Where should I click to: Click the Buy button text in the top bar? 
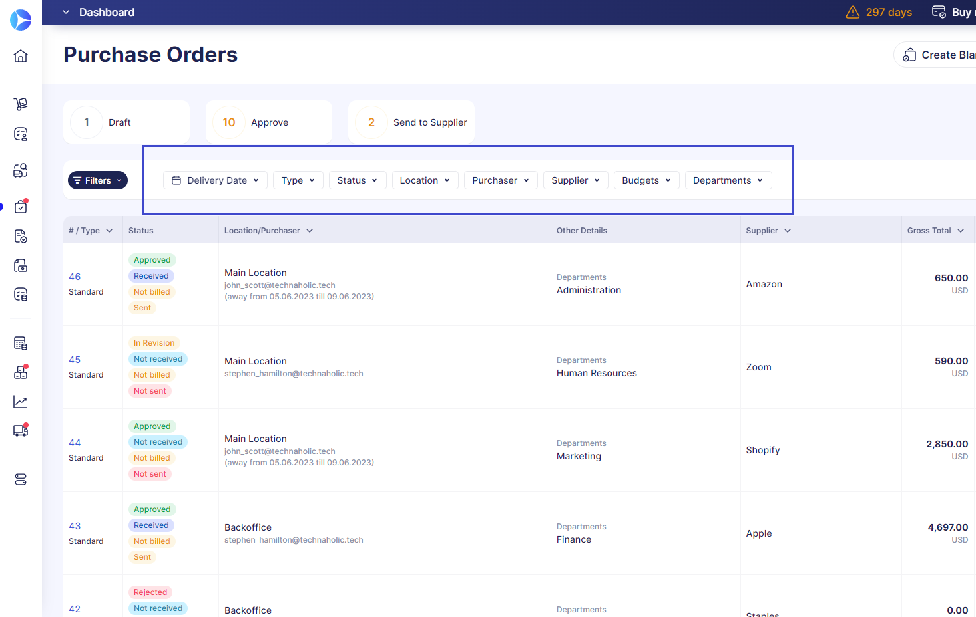point(963,12)
